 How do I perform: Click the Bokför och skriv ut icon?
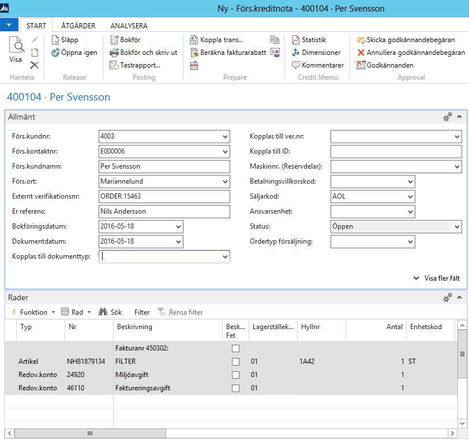click(114, 53)
